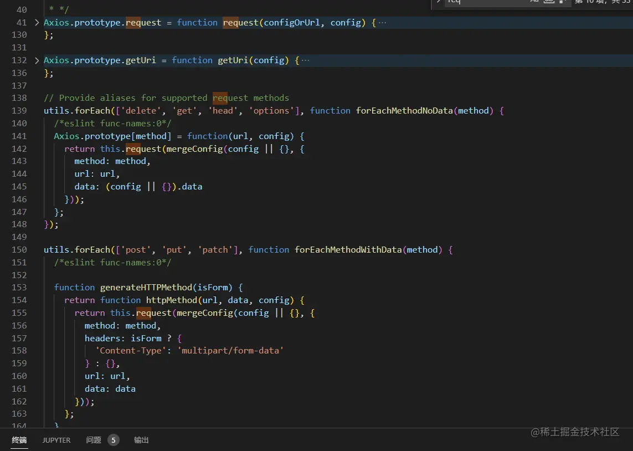This screenshot has height=451, width=633.
Task: Click the 'head' string in the array
Action: tap(223, 111)
